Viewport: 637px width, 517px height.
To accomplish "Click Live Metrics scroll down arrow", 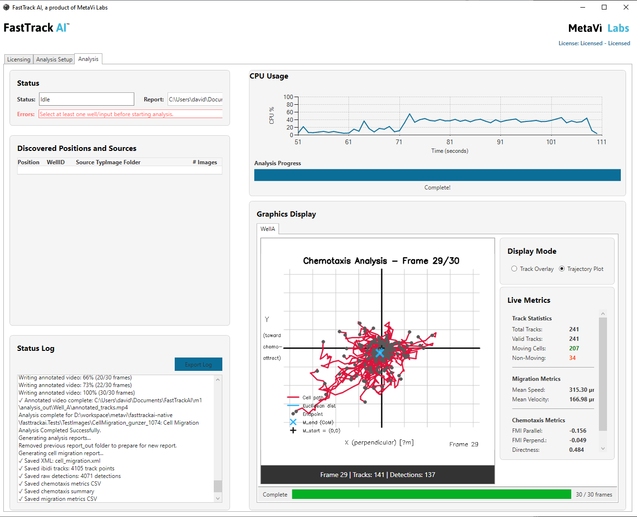I will 603,448.
